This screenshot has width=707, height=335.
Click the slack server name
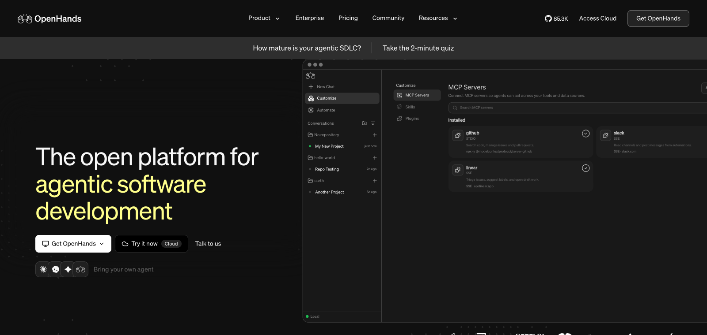619,133
